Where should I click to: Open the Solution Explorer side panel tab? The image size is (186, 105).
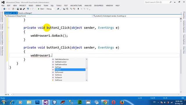click(x=184, y=27)
